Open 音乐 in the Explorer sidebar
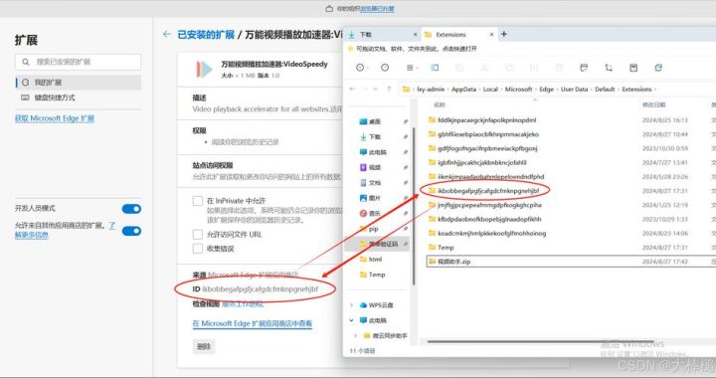The image size is (716, 378). [x=375, y=213]
